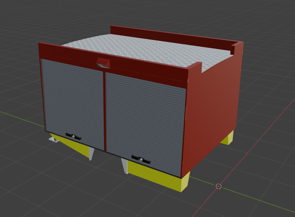Click the black handle on left shutter
Viewport: 295px width, 217px height.
click(73, 136)
